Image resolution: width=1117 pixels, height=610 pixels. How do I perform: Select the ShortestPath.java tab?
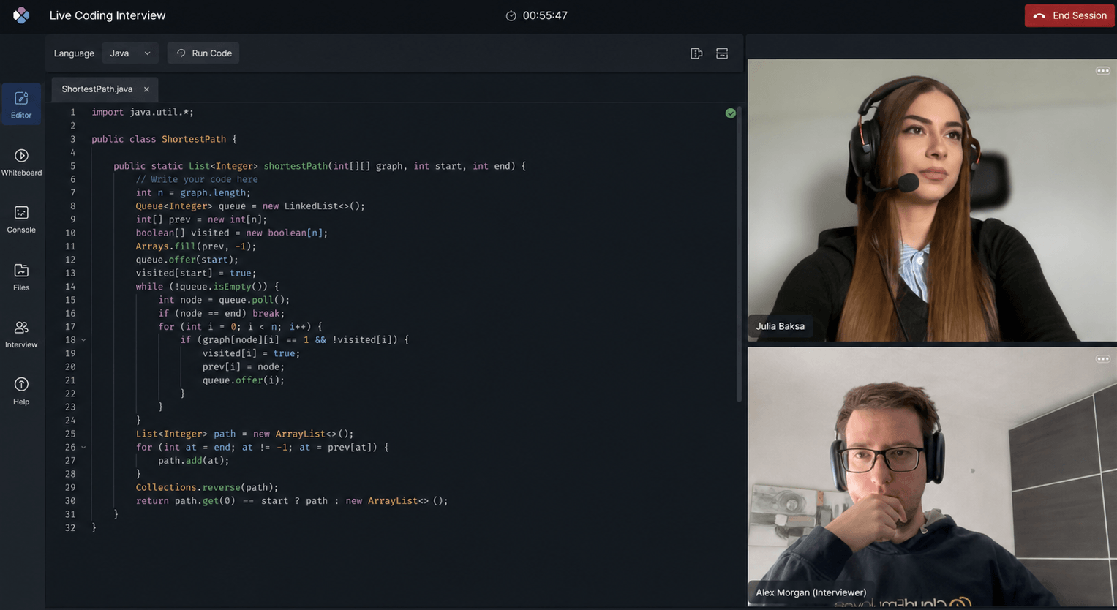click(x=97, y=89)
